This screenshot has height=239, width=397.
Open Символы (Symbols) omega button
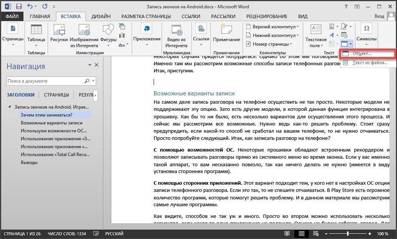tap(366, 35)
